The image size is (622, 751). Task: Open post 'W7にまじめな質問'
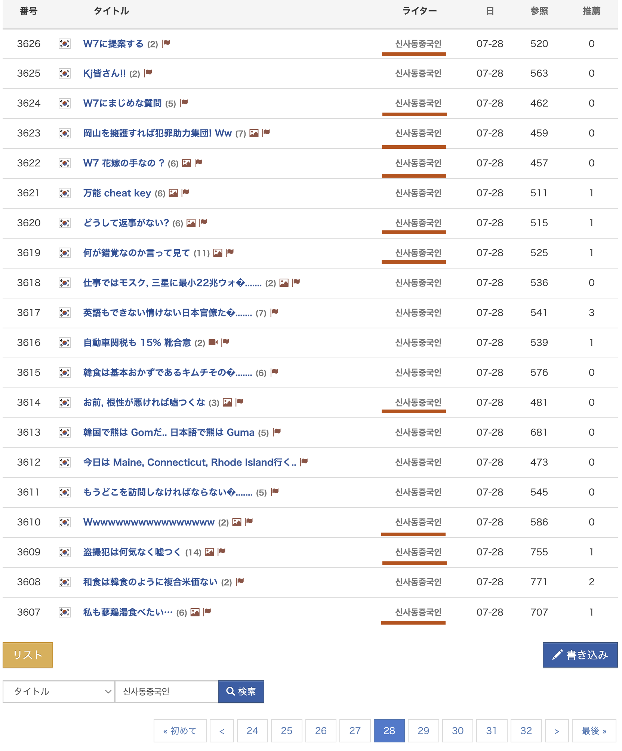[122, 103]
